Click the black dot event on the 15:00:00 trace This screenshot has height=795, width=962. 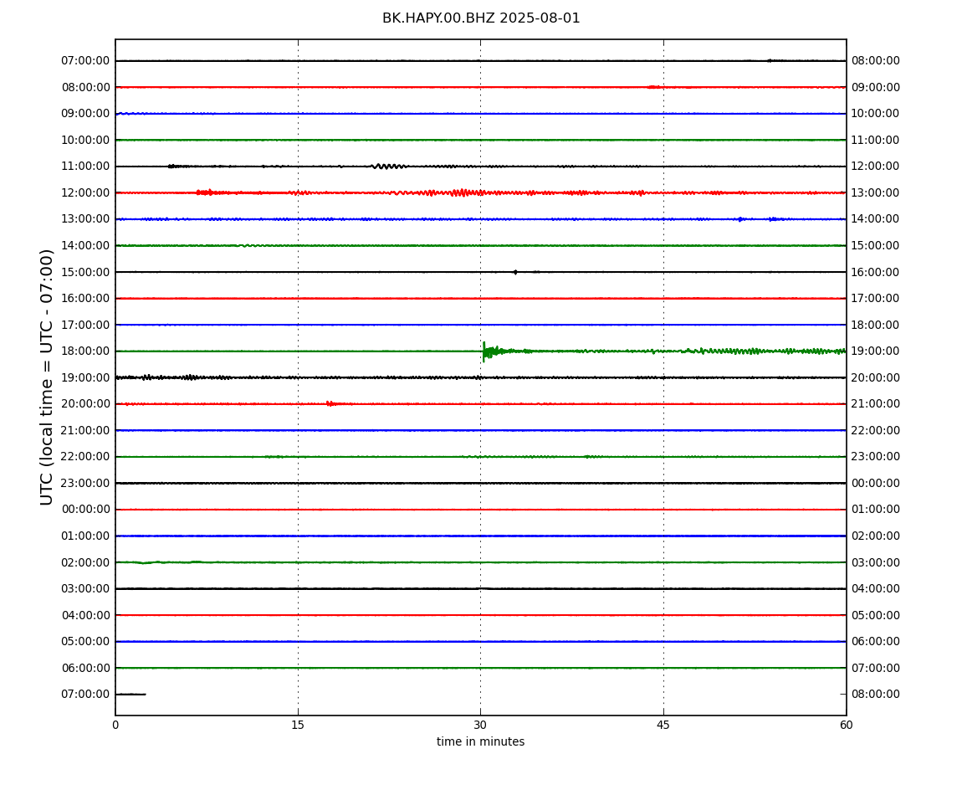tap(515, 272)
